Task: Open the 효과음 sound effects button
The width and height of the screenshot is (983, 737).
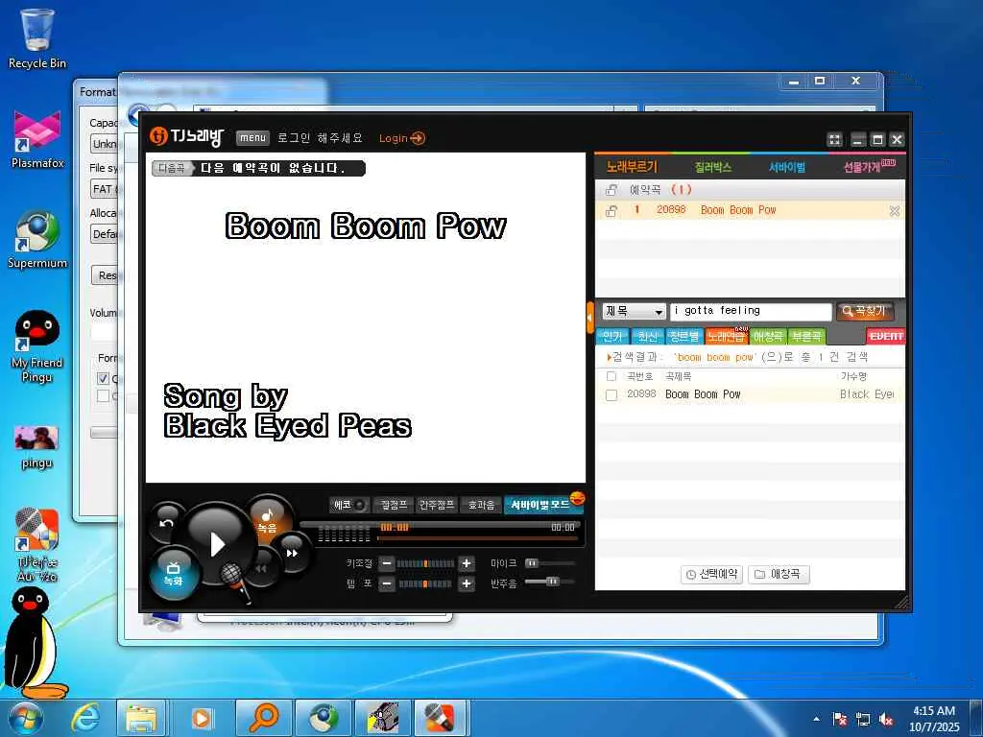Action: [481, 505]
